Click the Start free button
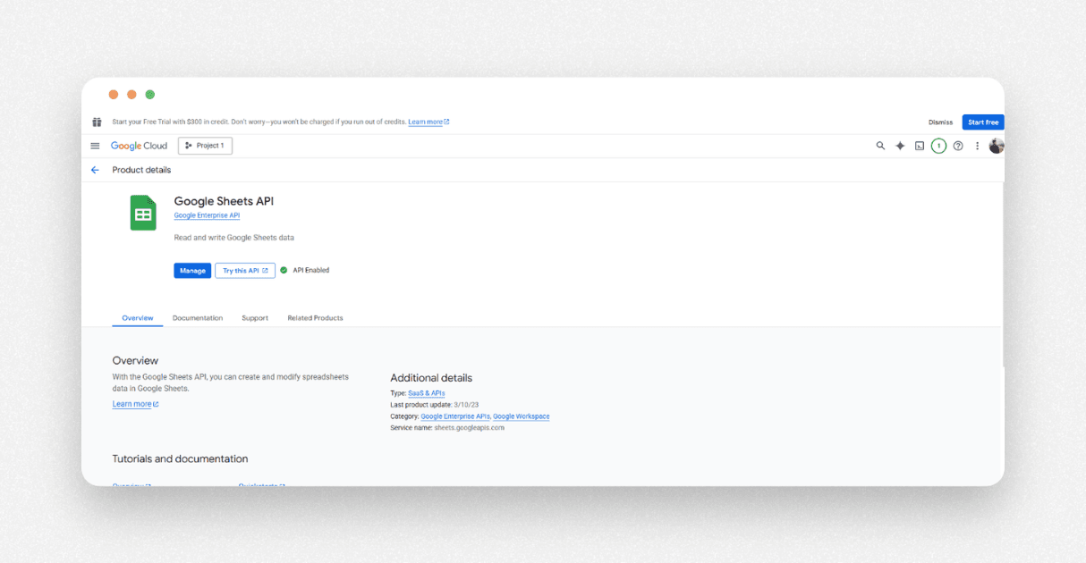The image size is (1086, 563). click(983, 122)
